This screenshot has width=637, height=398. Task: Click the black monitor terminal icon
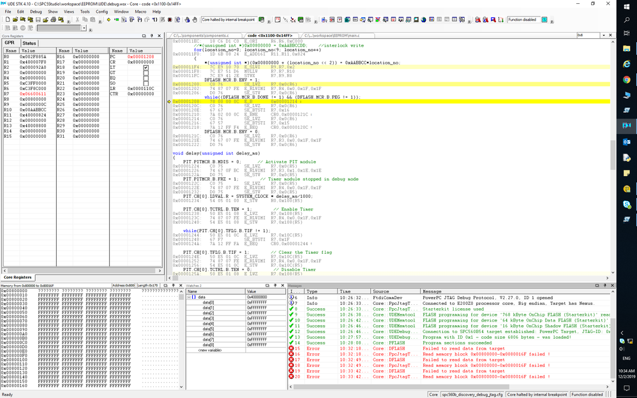pyautogui.click(x=416, y=20)
